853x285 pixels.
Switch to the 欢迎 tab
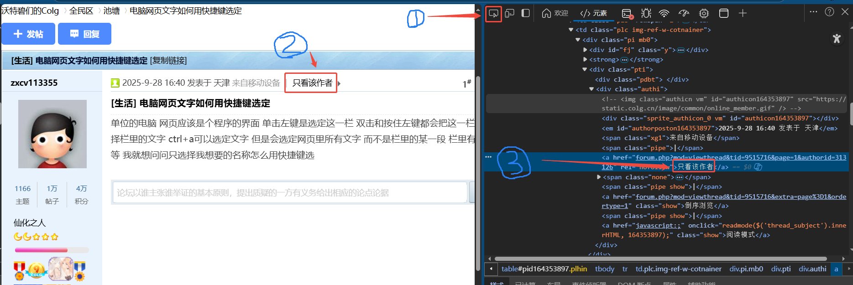pyautogui.click(x=555, y=13)
